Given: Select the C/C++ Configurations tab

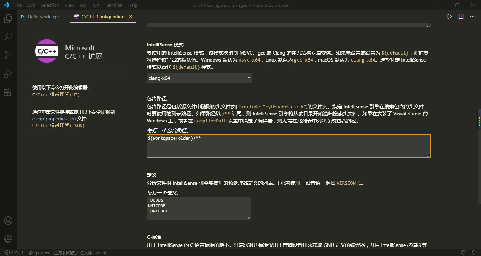Looking at the screenshot, I should (x=104, y=17).
